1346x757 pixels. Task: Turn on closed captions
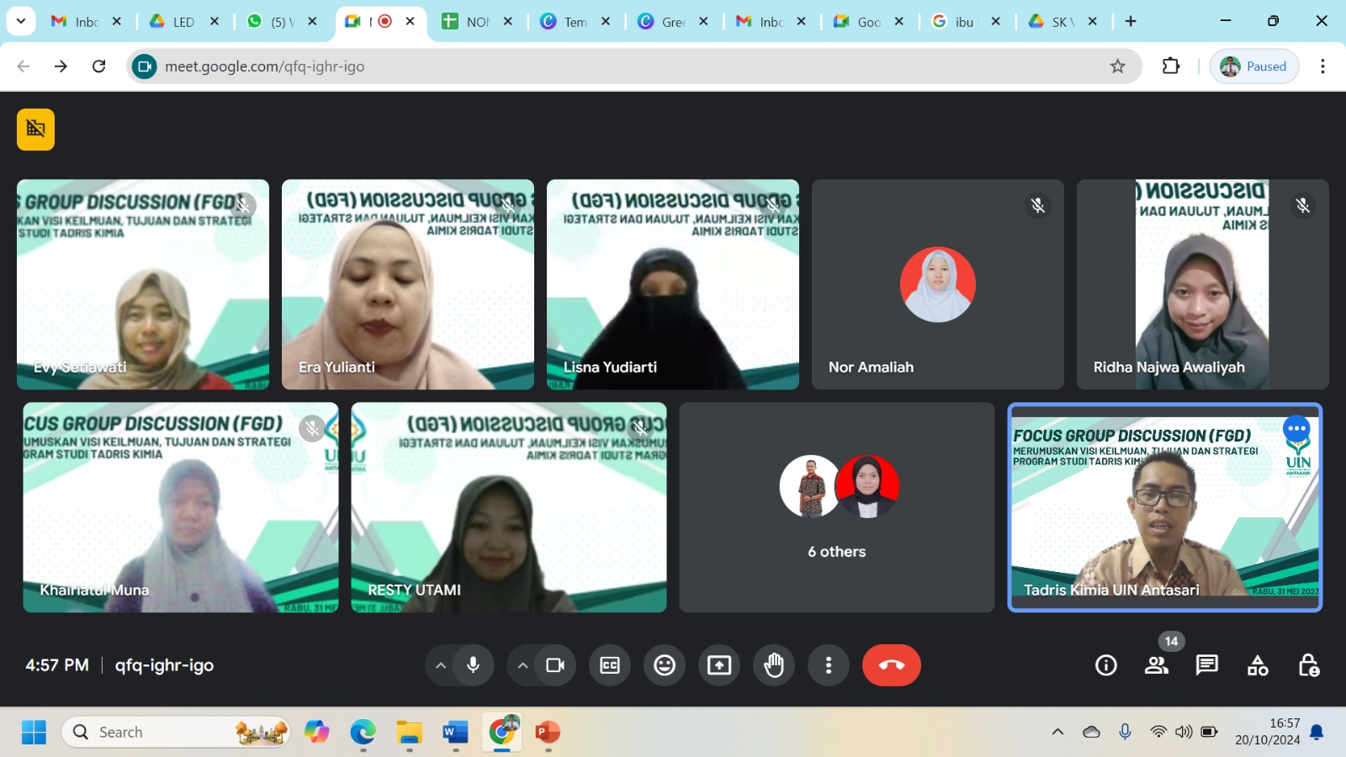coord(610,665)
